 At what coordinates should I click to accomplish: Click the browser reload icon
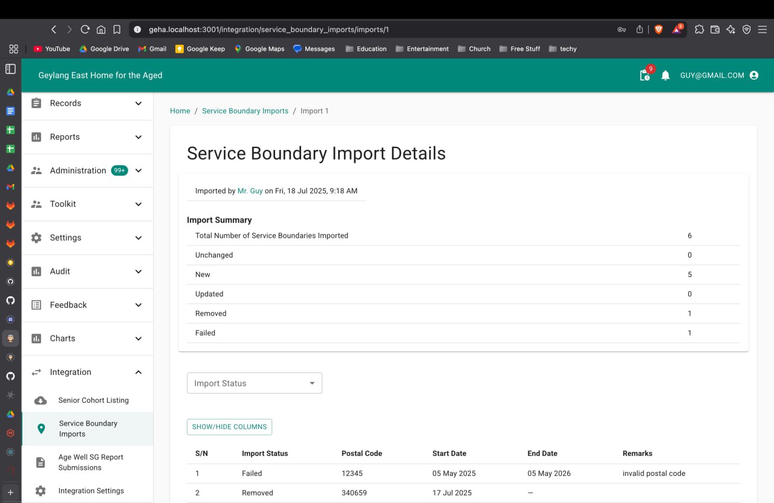point(85,29)
